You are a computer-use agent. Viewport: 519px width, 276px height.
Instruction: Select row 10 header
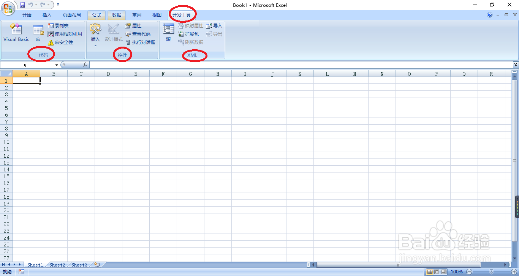(6, 142)
